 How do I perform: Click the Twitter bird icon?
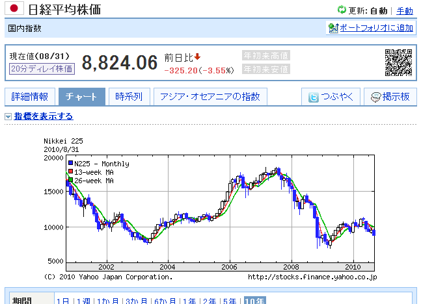[x=314, y=97]
